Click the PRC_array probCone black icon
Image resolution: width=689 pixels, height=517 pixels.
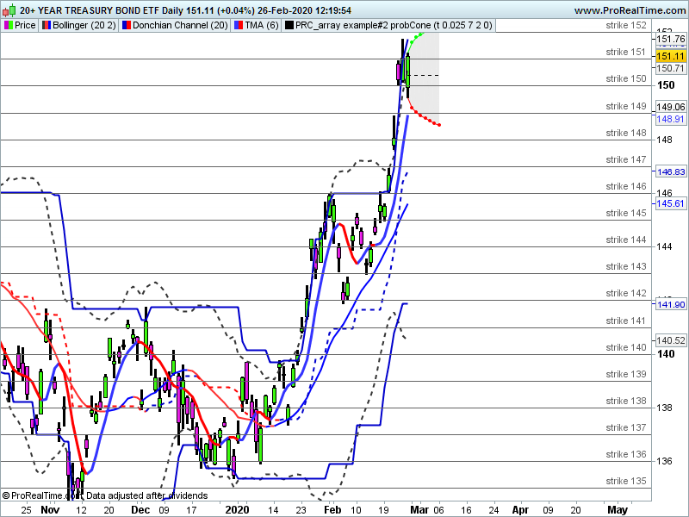(289, 26)
